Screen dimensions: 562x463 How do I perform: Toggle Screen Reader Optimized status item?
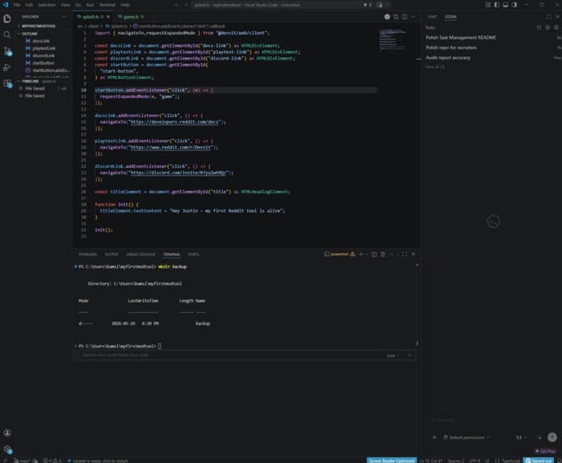coord(392,461)
